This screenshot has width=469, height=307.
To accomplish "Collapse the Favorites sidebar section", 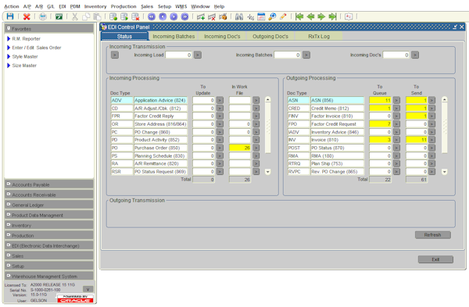I will click(x=9, y=28).
